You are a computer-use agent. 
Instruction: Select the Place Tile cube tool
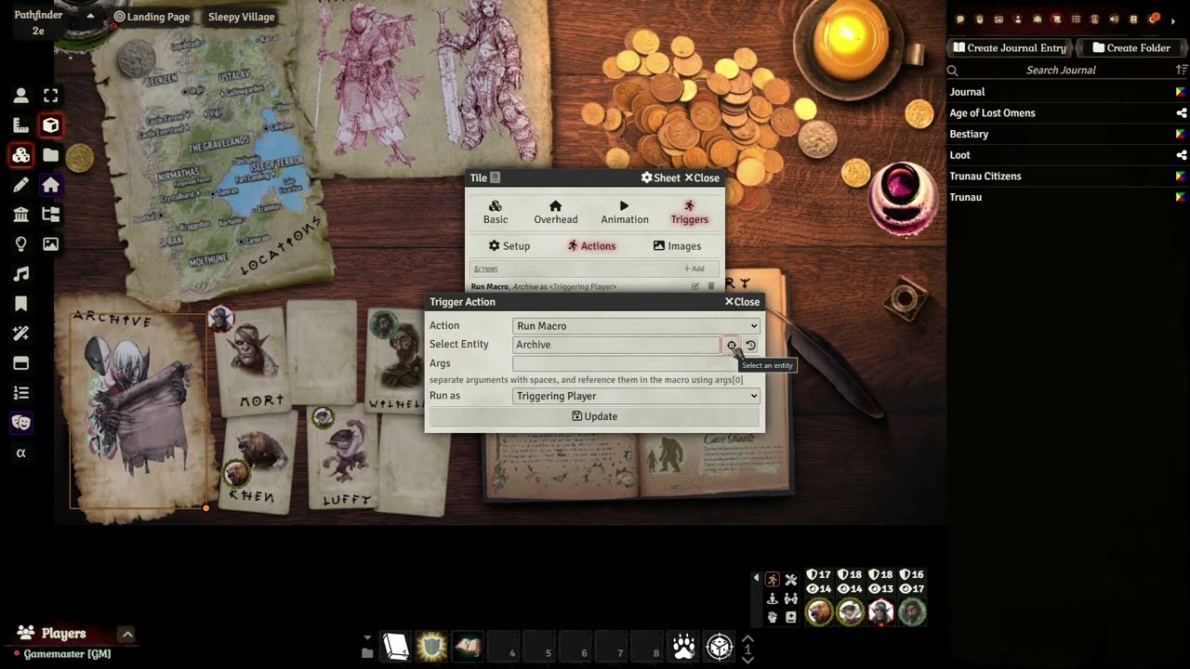[51, 125]
